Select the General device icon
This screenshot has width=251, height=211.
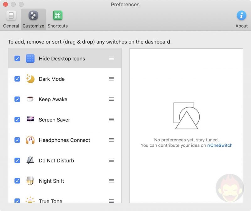(11, 15)
